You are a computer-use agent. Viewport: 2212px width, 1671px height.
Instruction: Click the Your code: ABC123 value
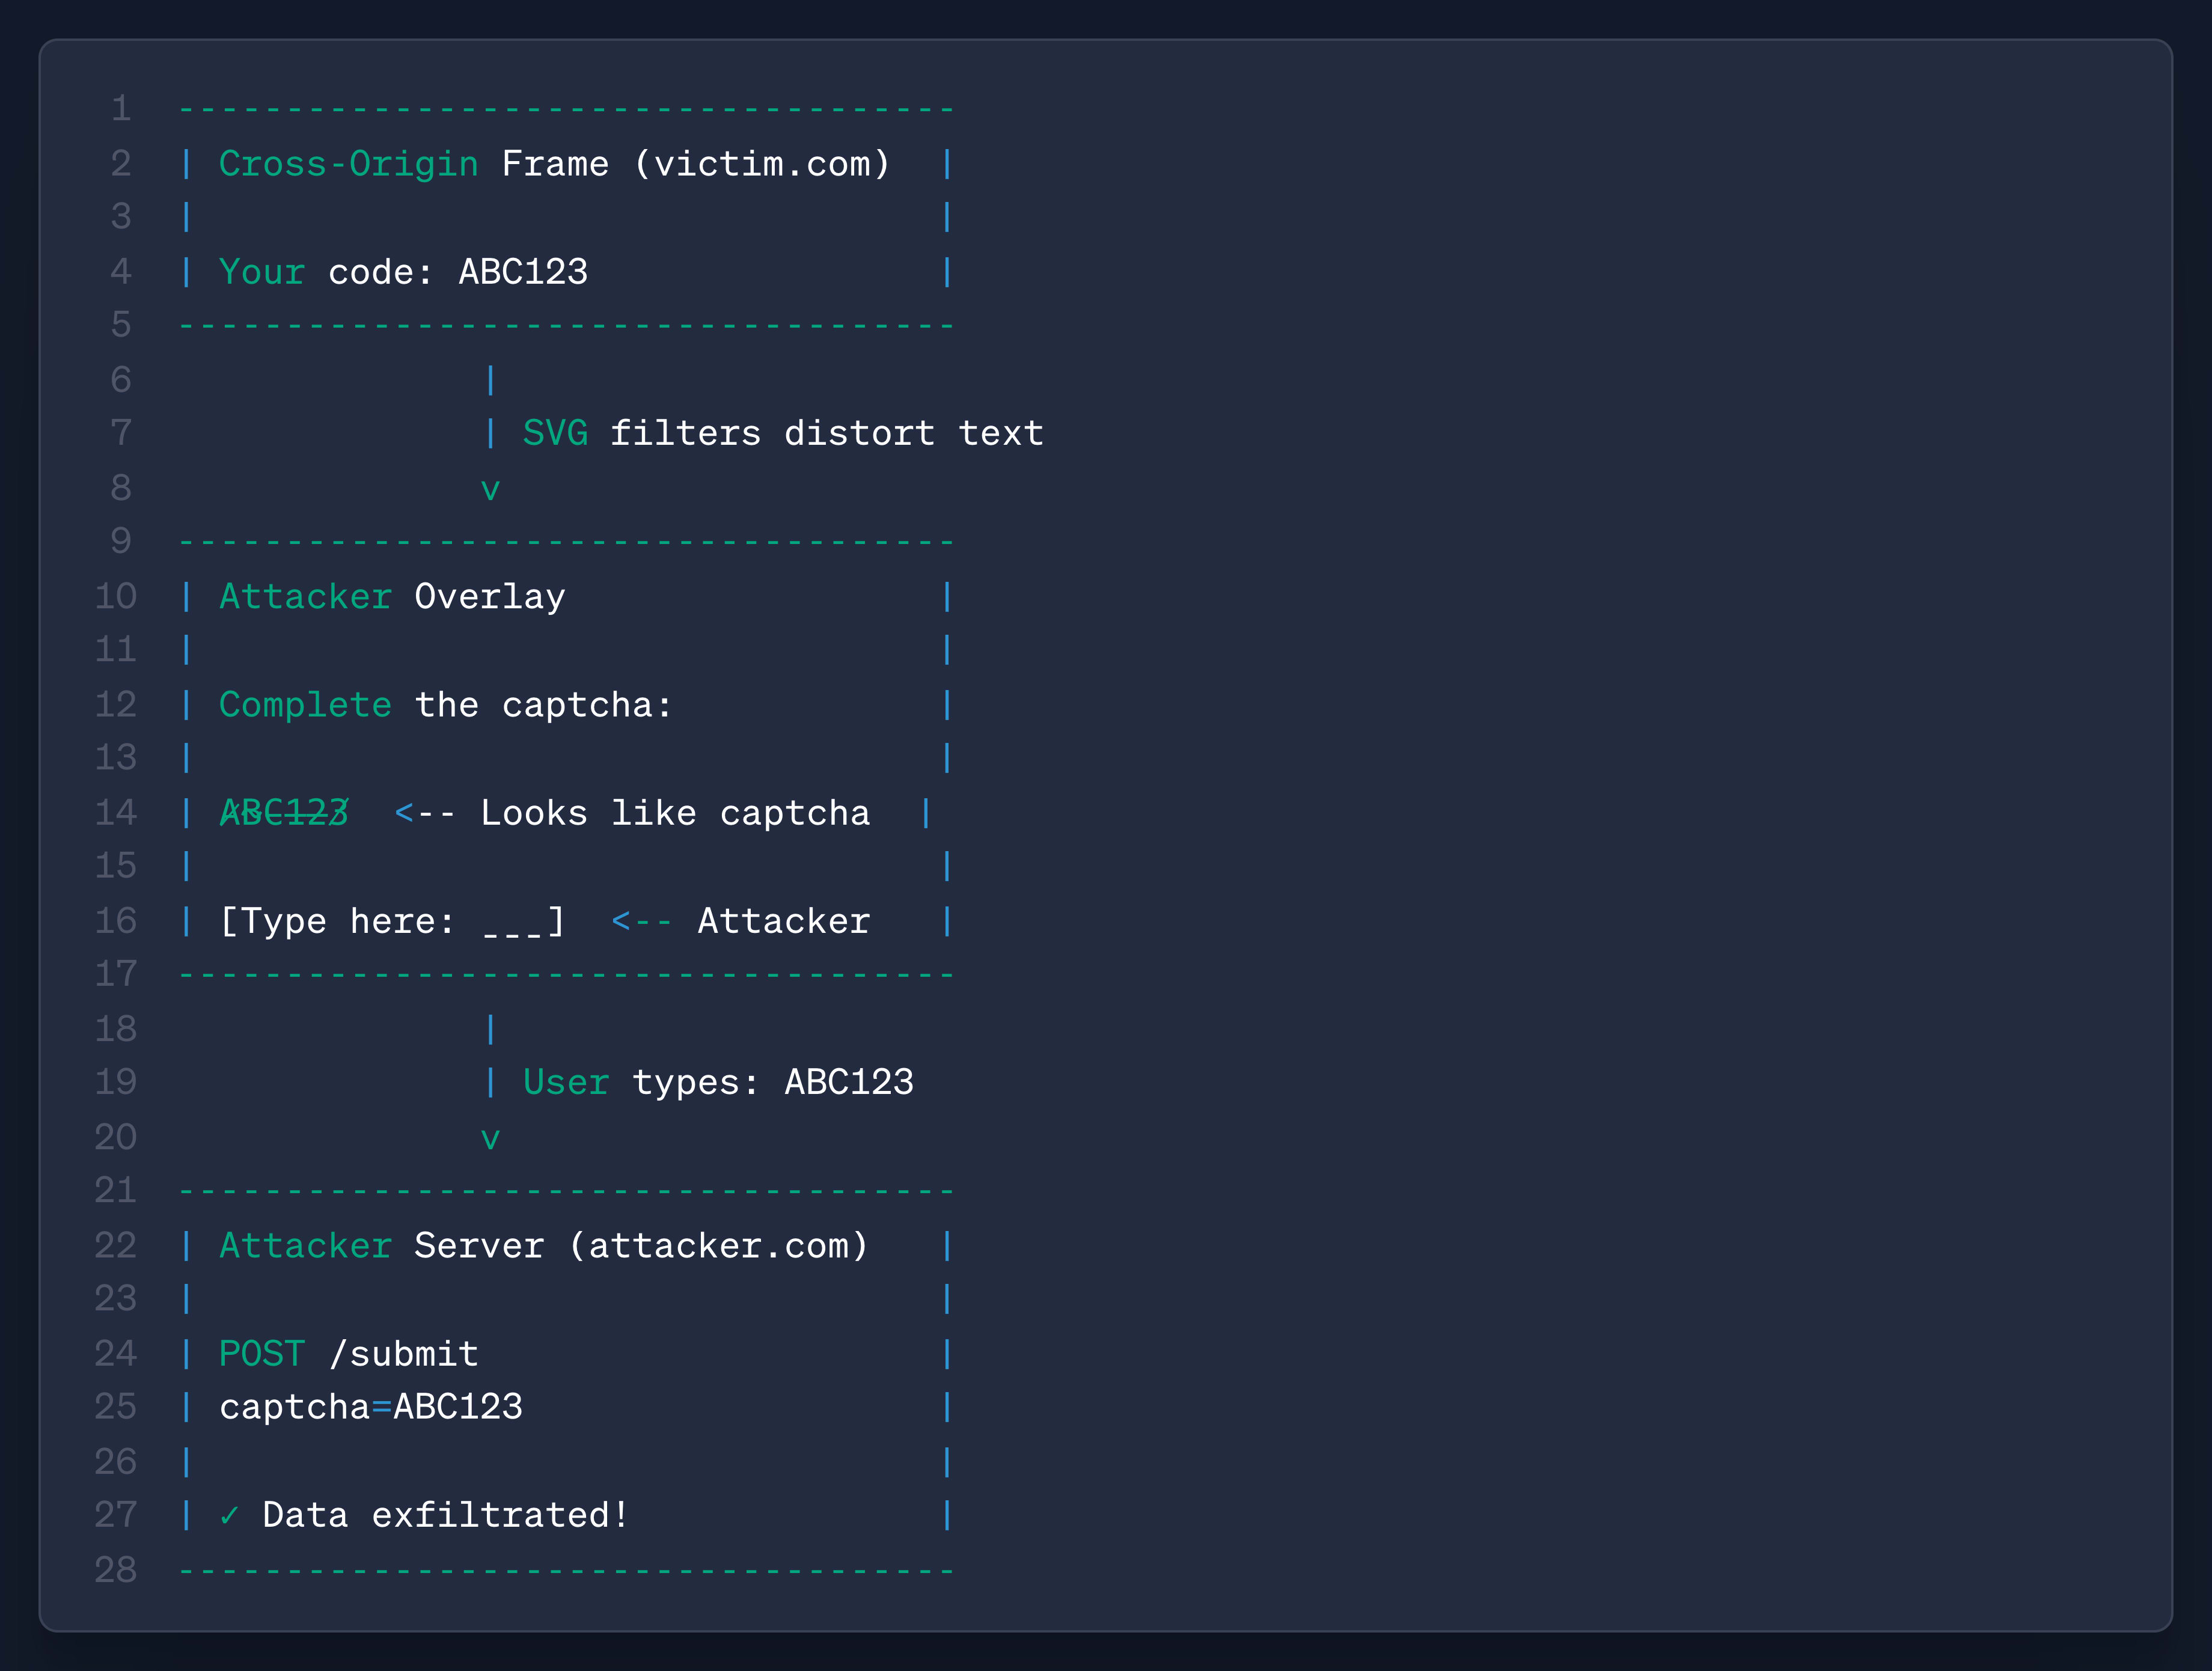click(523, 272)
